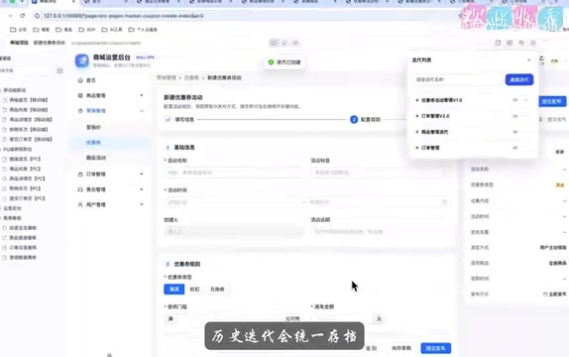Open the 赠品活动 submenu item
Viewport: 569px width, 357px height.
click(96, 158)
